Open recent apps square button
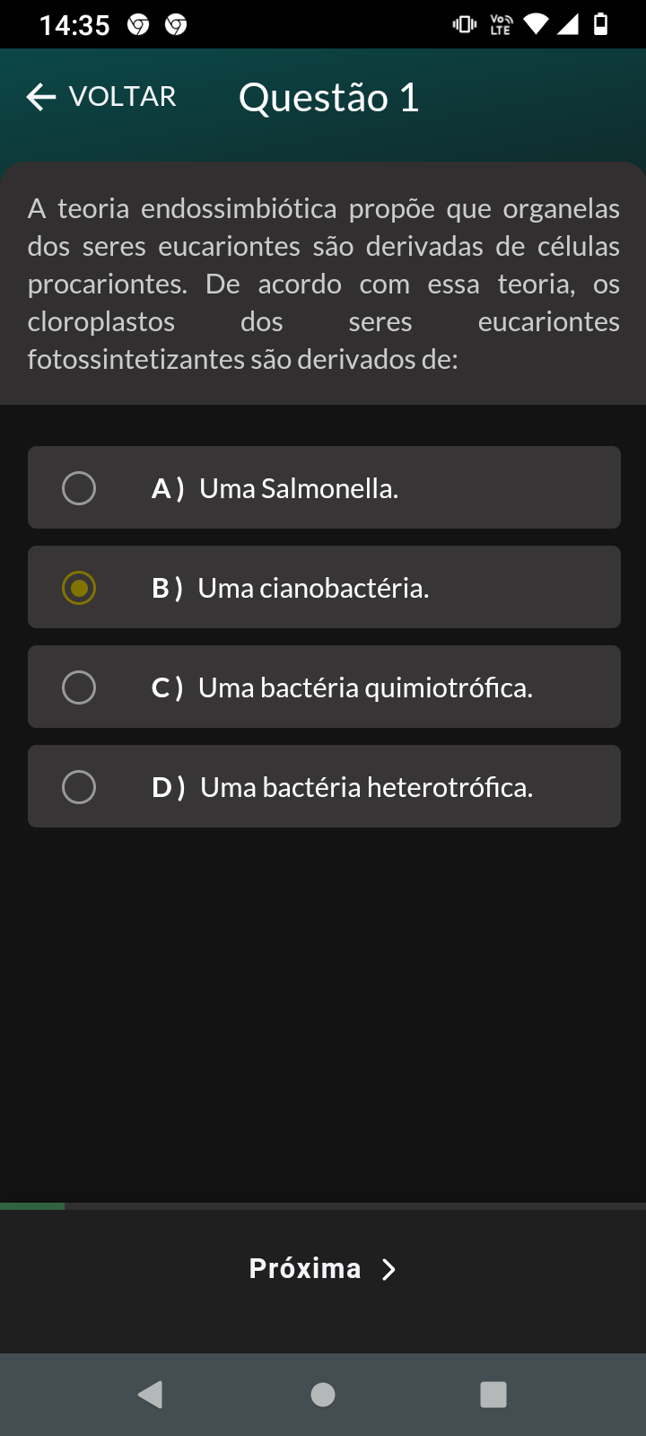 (x=493, y=1394)
